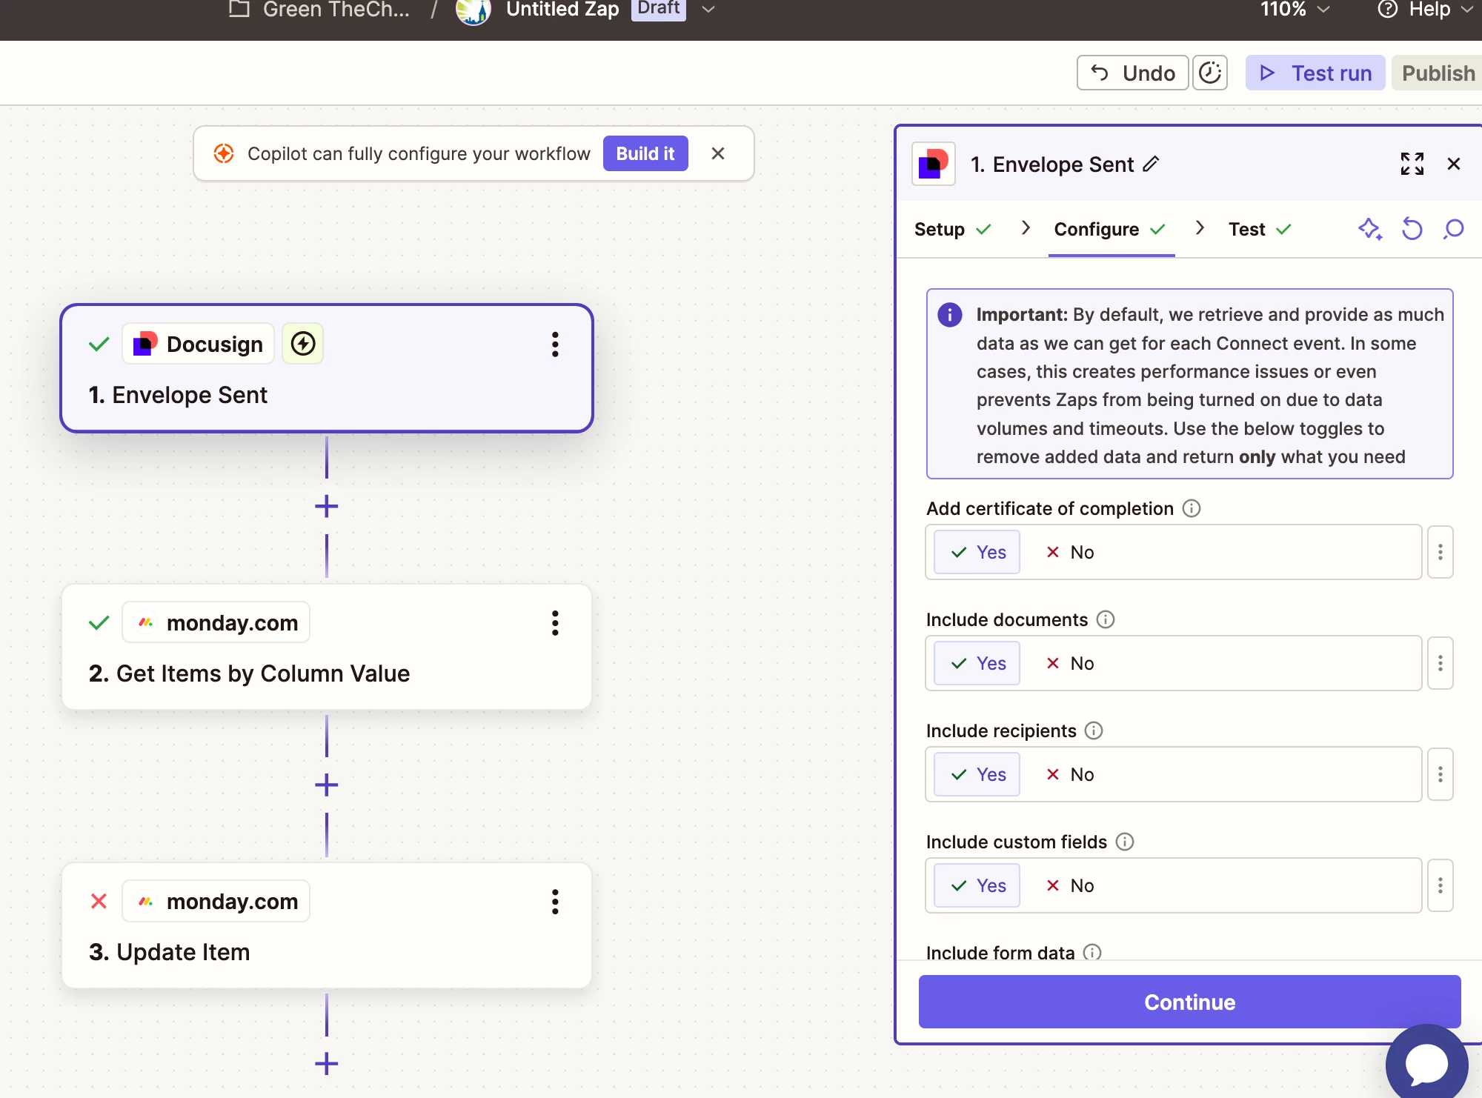Expand the Draft zap title dropdown arrow
1482x1098 pixels.
pyautogui.click(x=708, y=10)
